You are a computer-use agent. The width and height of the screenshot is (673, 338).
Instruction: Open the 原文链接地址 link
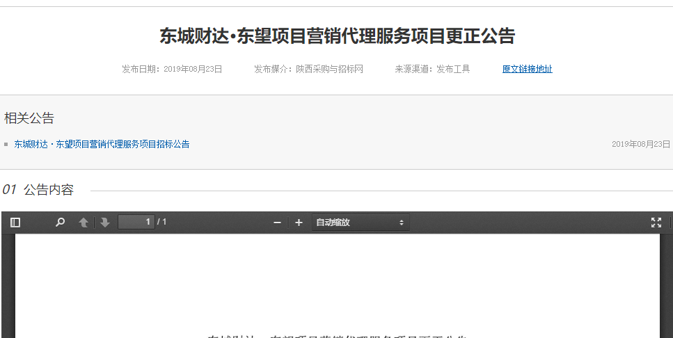point(527,69)
